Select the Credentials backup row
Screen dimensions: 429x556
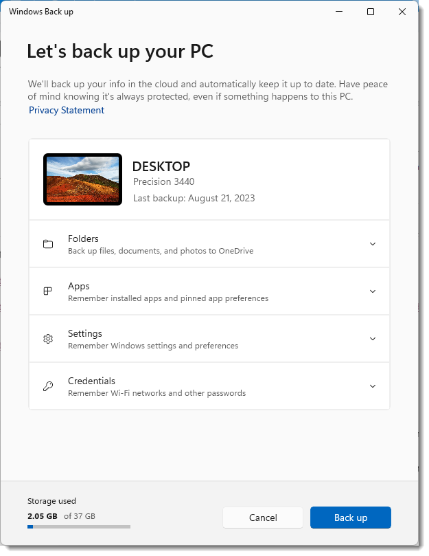206,386
